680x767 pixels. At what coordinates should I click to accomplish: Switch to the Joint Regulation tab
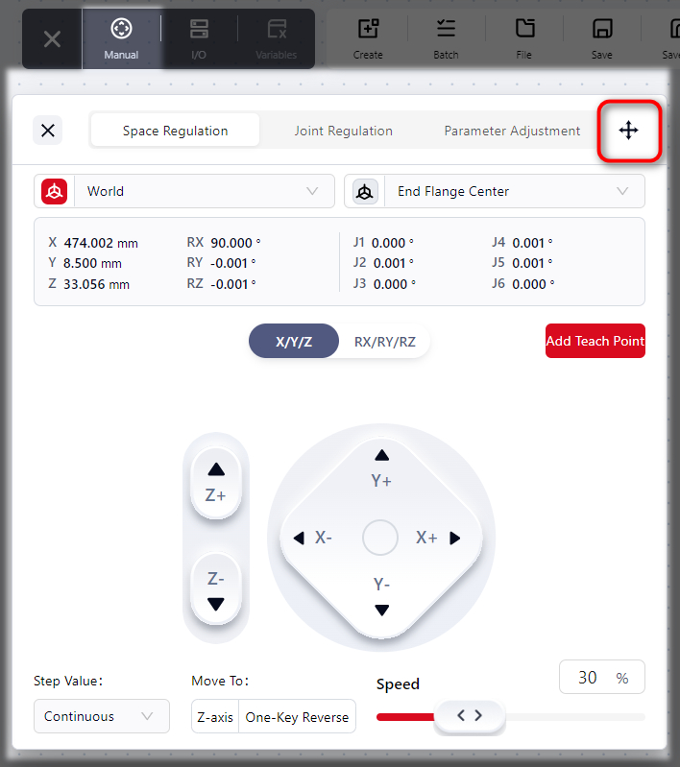point(343,131)
